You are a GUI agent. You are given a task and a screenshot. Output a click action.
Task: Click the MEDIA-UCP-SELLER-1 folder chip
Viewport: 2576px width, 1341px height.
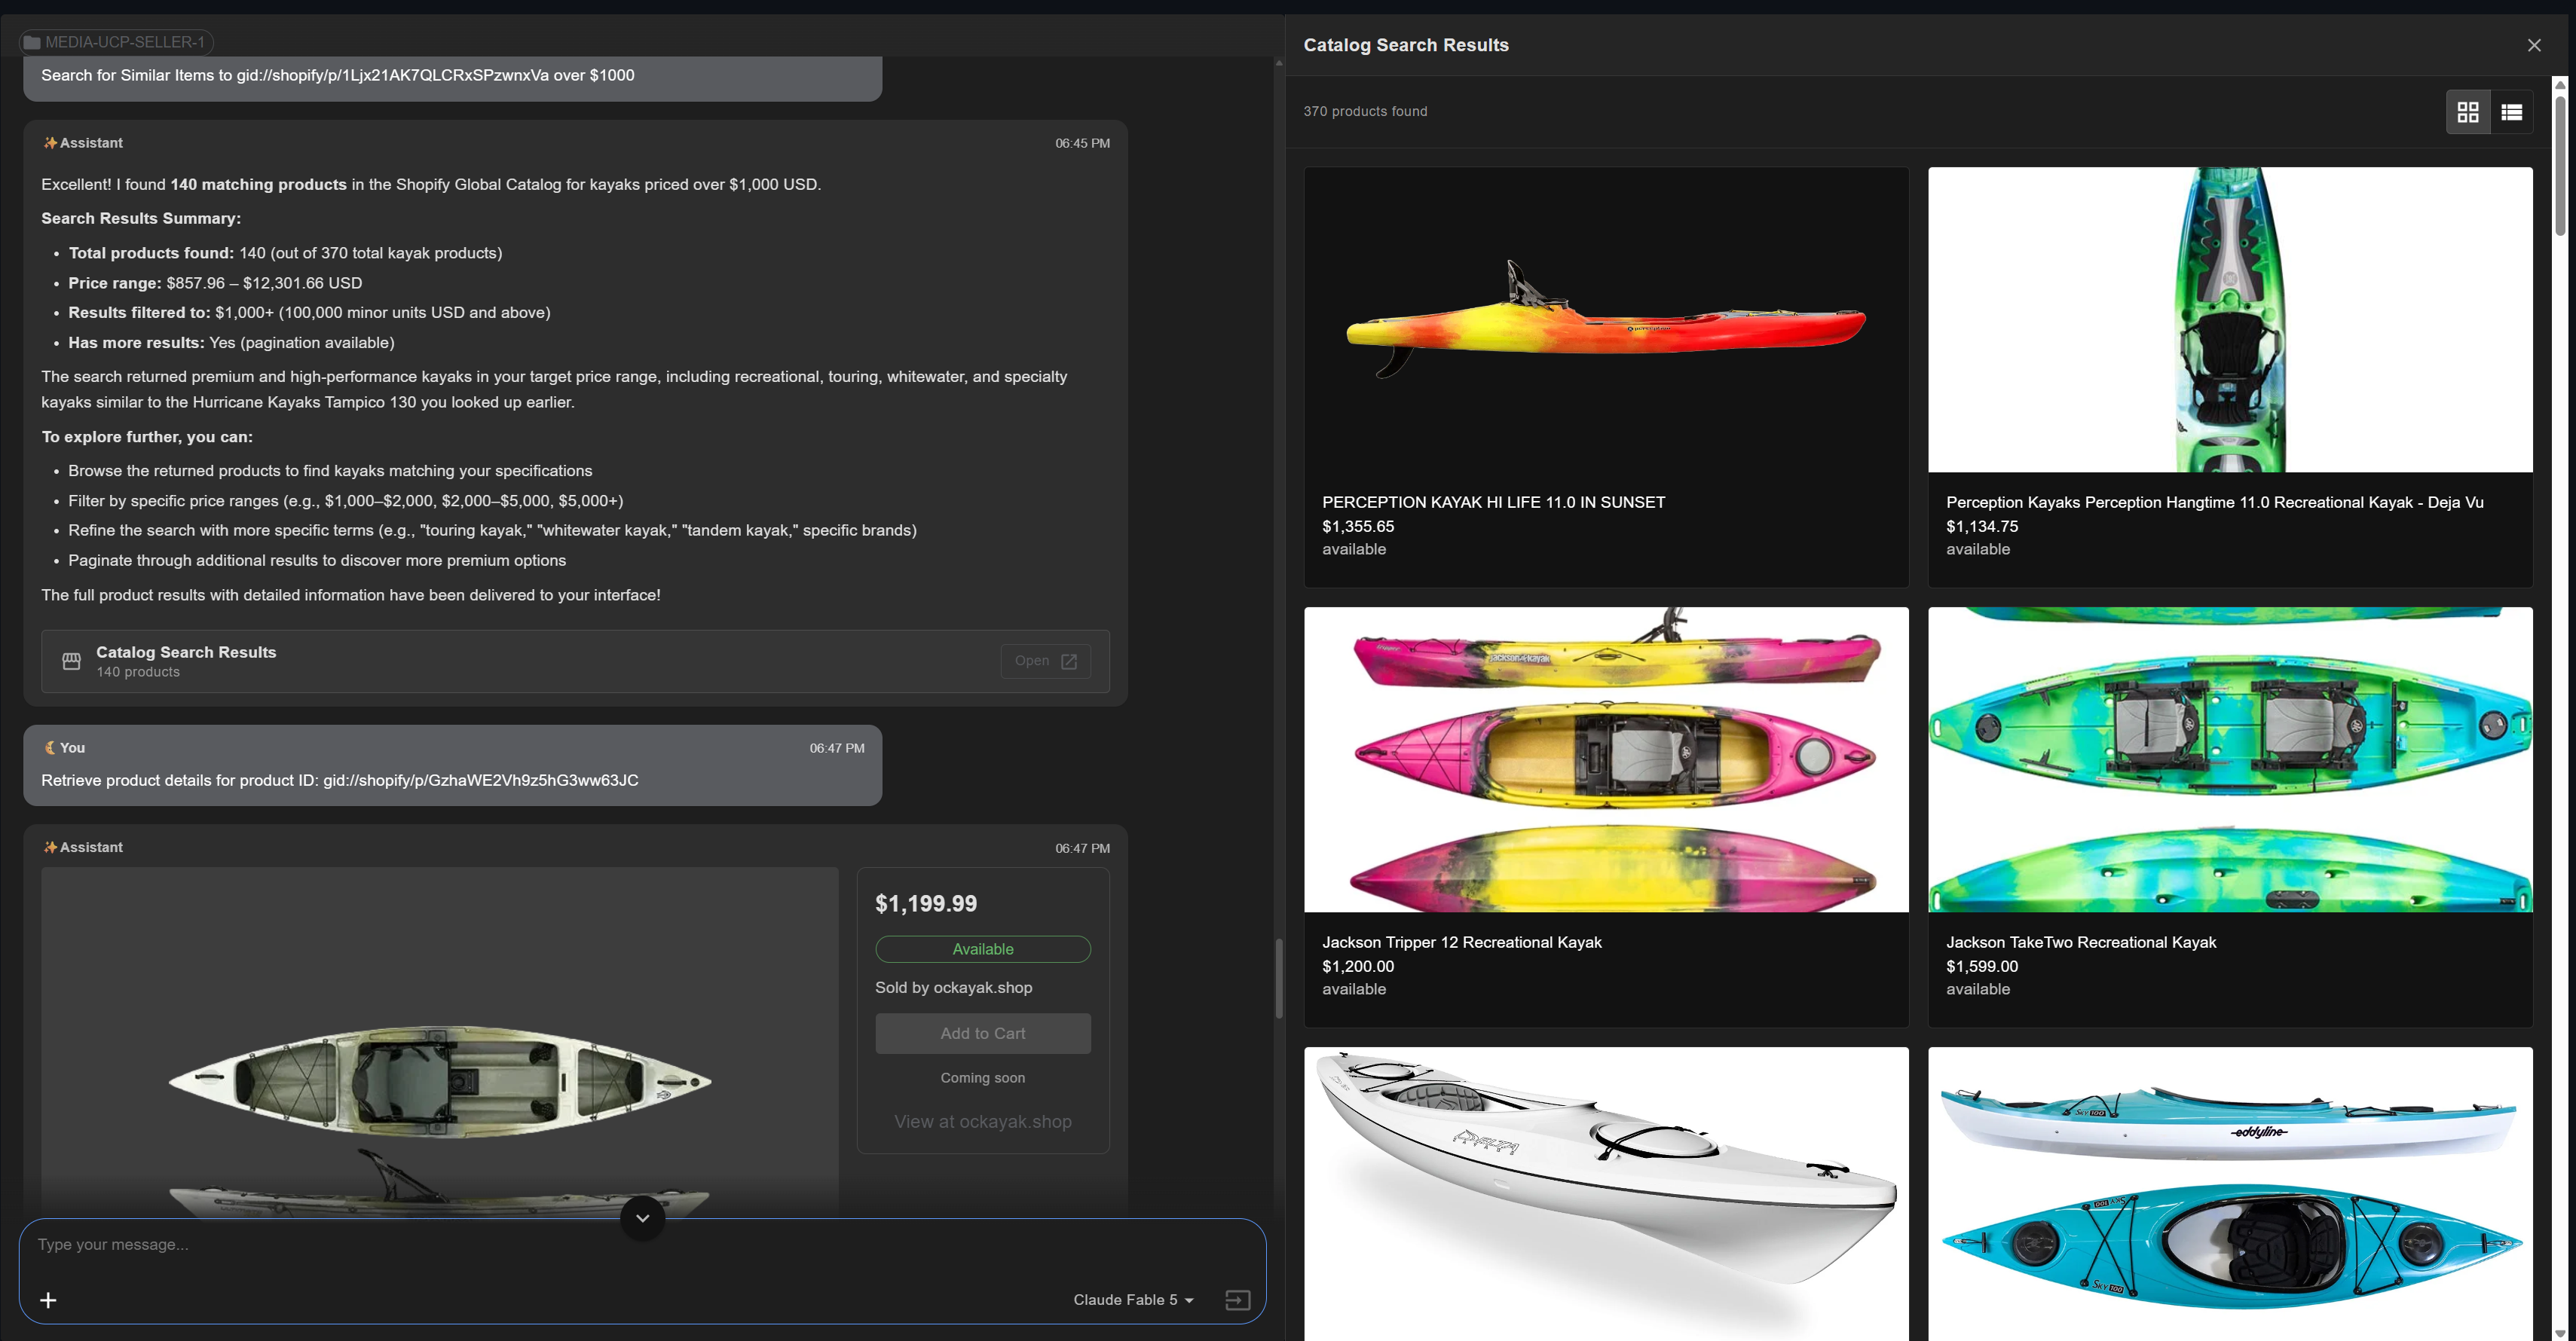[x=116, y=42]
